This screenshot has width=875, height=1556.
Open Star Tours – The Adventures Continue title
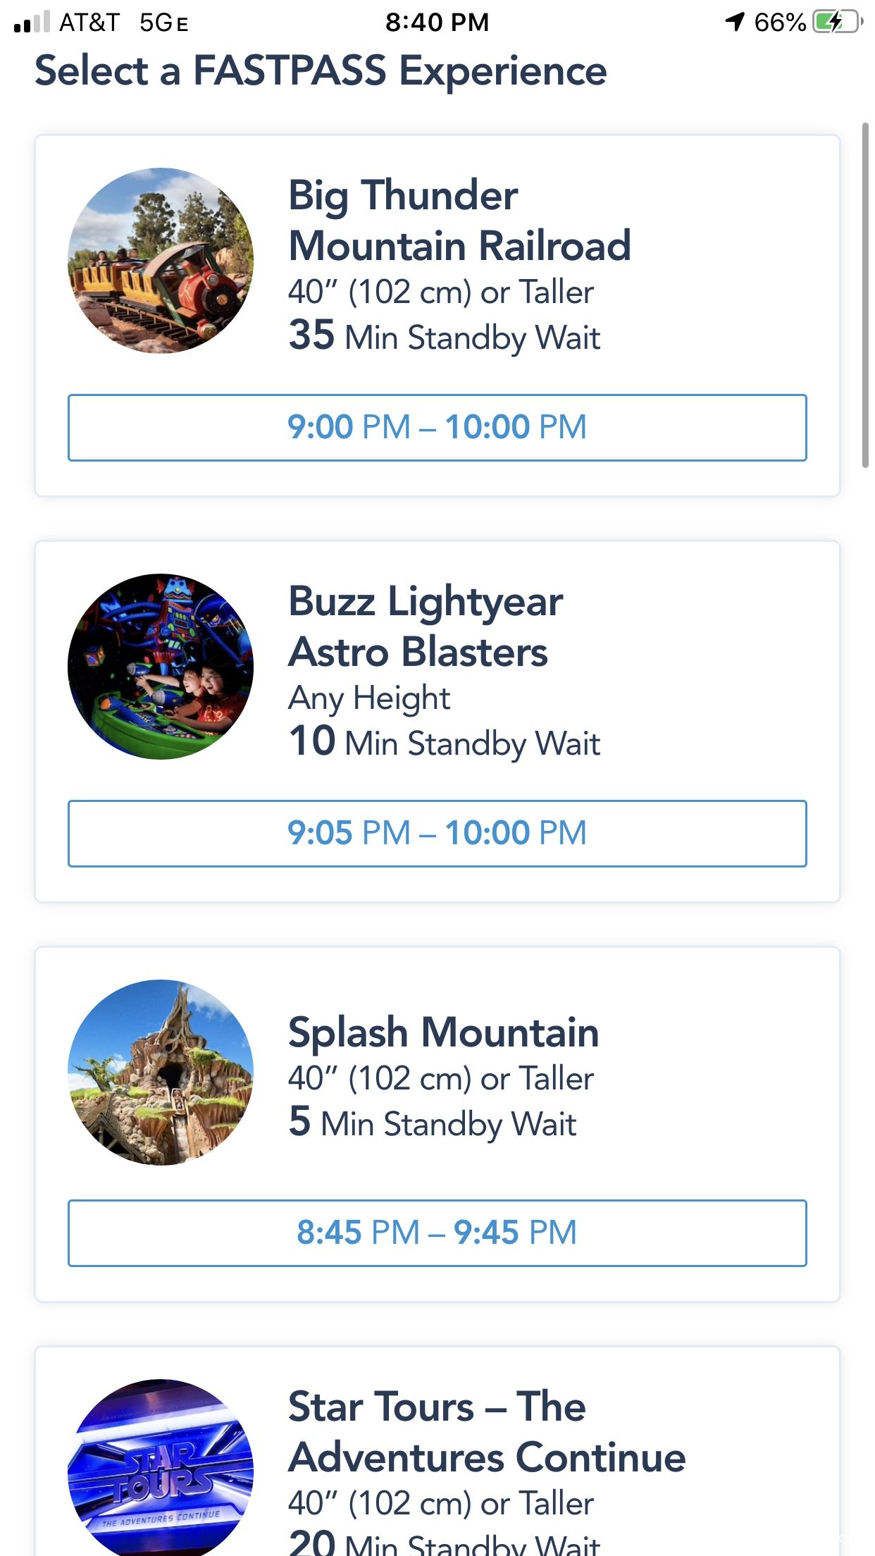point(487,1432)
